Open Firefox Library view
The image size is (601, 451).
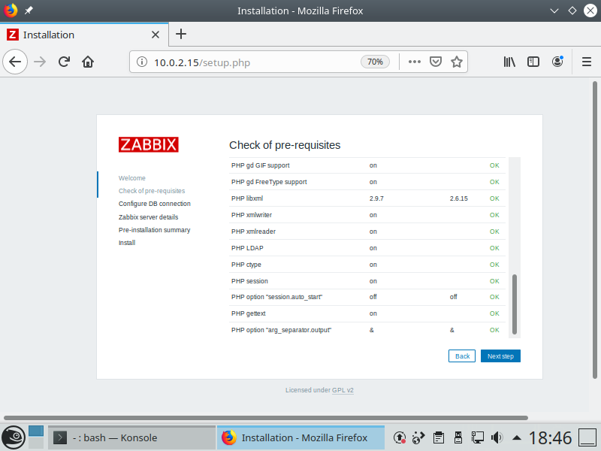click(x=509, y=62)
